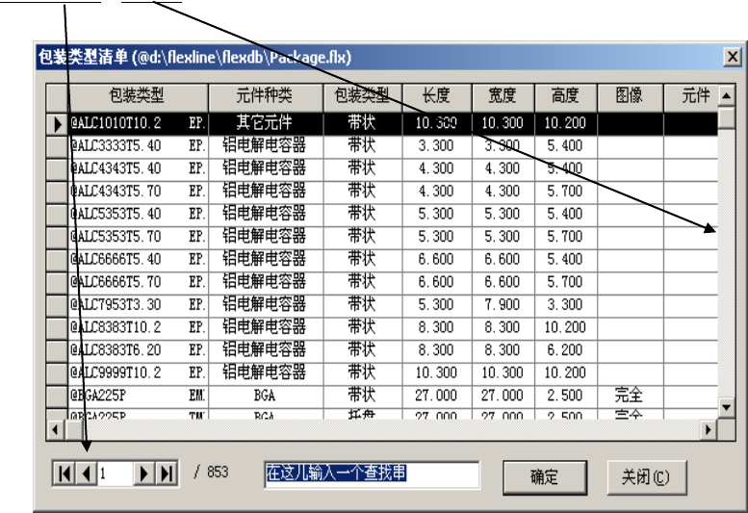Image resolution: width=748 pixels, height=513 pixels.
Task: Click 其它元件 cell in the selected row
Action: pyautogui.click(x=266, y=123)
